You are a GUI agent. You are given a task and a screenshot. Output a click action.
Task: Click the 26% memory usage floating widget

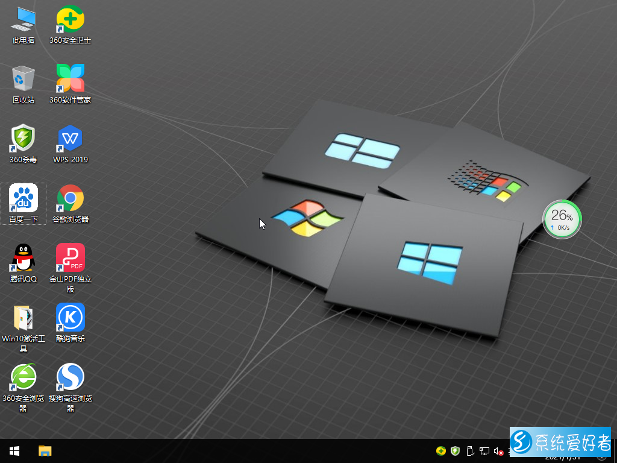coord(562,219)
